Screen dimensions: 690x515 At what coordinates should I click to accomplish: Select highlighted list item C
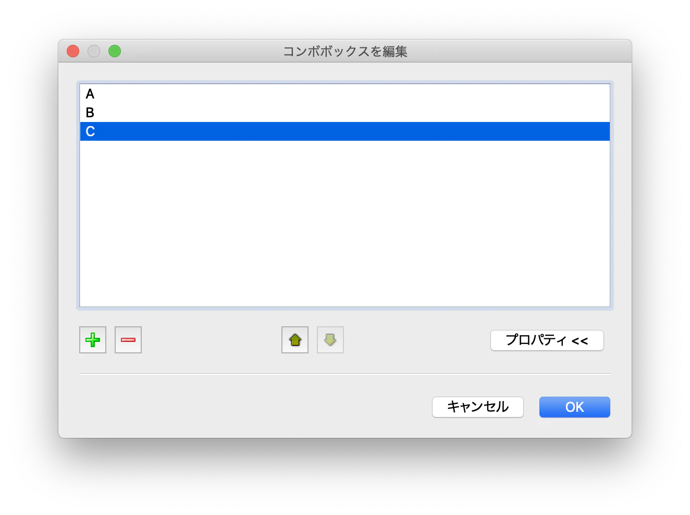(345, 131)
